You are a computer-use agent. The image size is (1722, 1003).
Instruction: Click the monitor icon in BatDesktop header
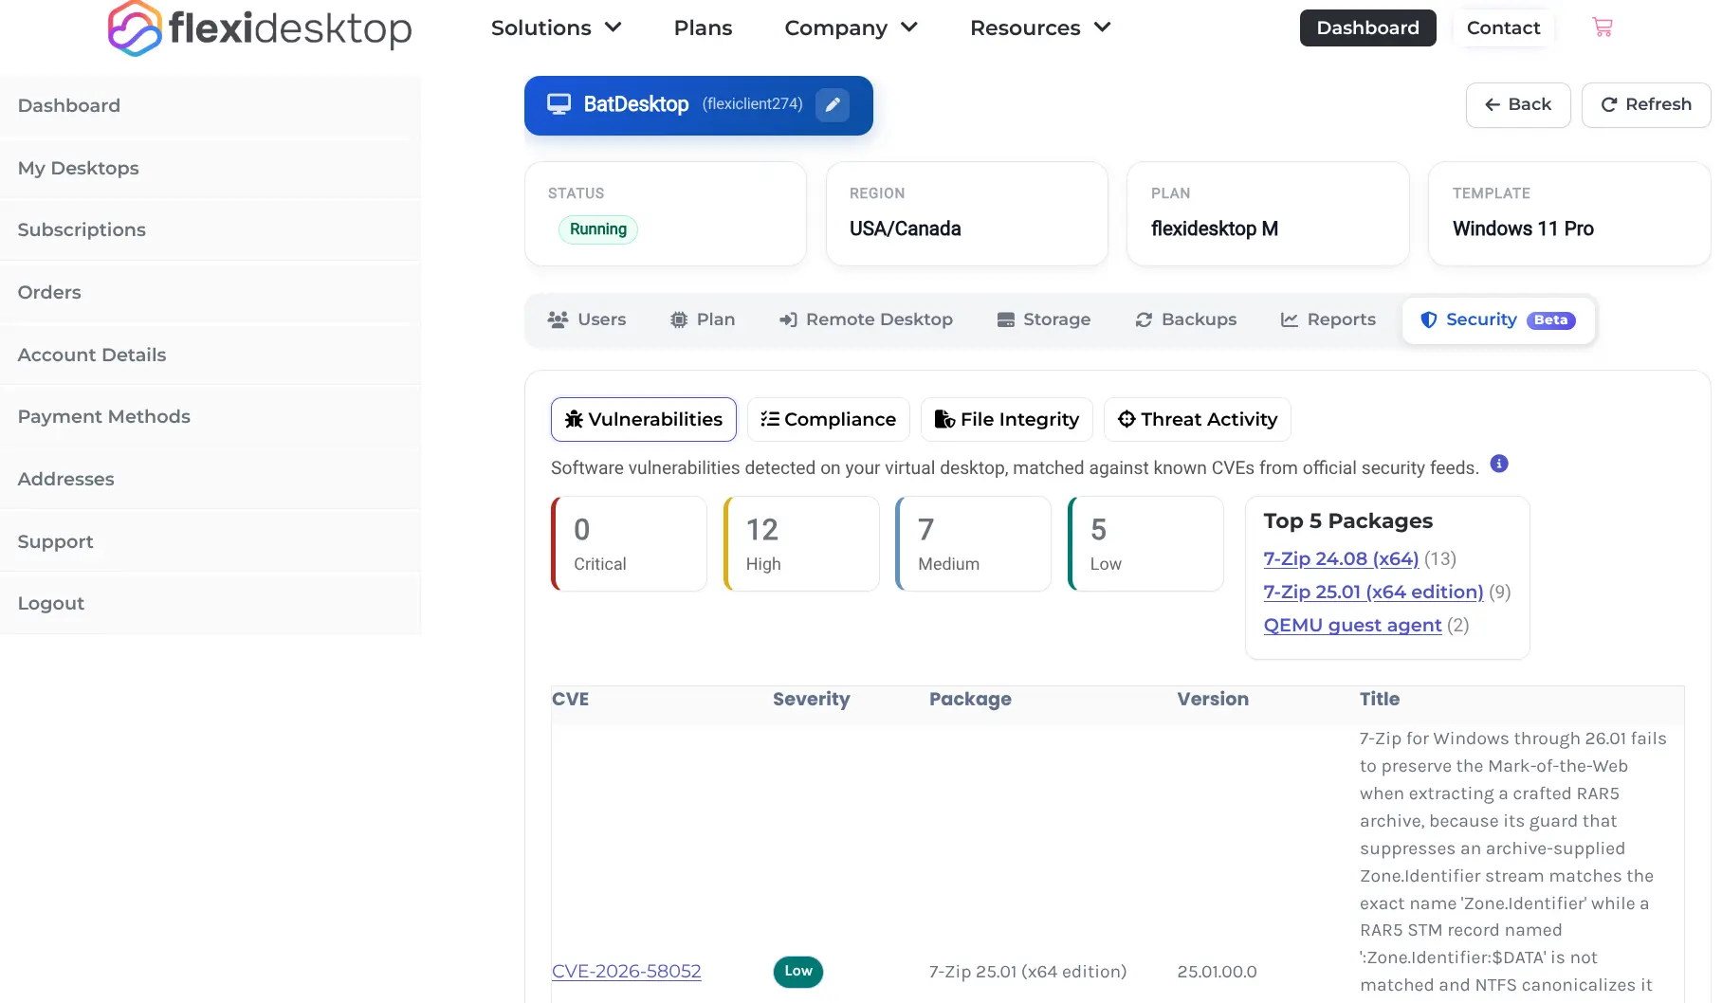click(x=559, y=104)
